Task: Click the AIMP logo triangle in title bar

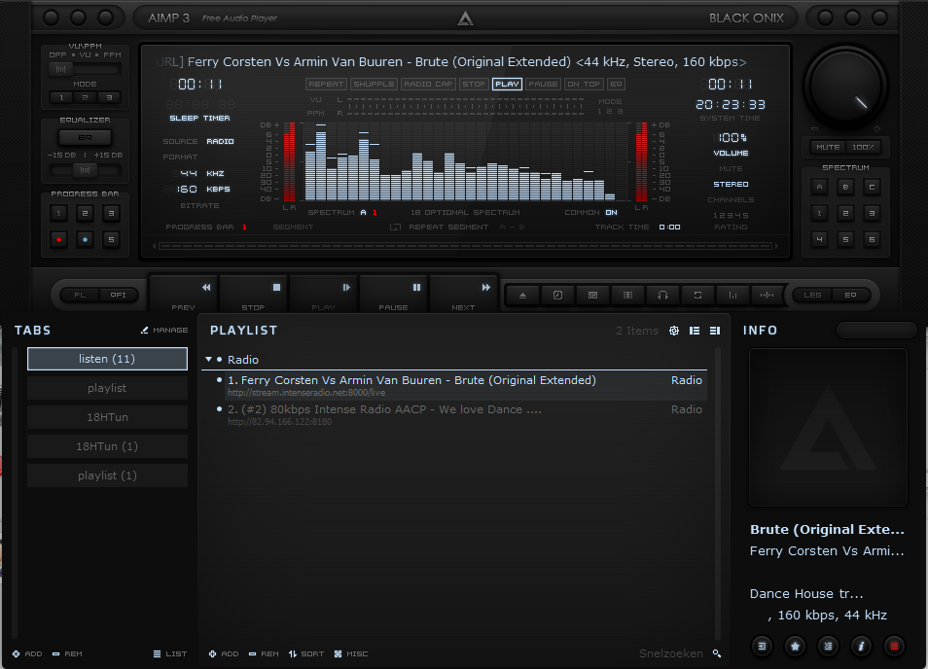Action: [x=465, y=18]
